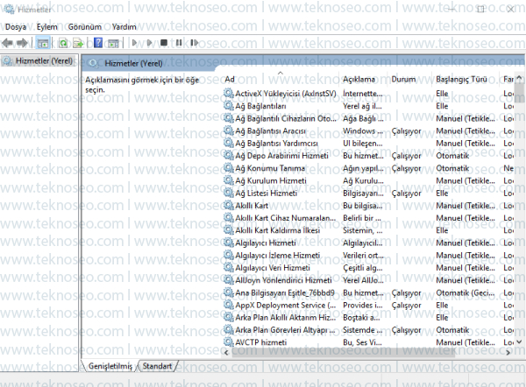Select the Ağ Bağlantısı Yardımcısı service

276,144
